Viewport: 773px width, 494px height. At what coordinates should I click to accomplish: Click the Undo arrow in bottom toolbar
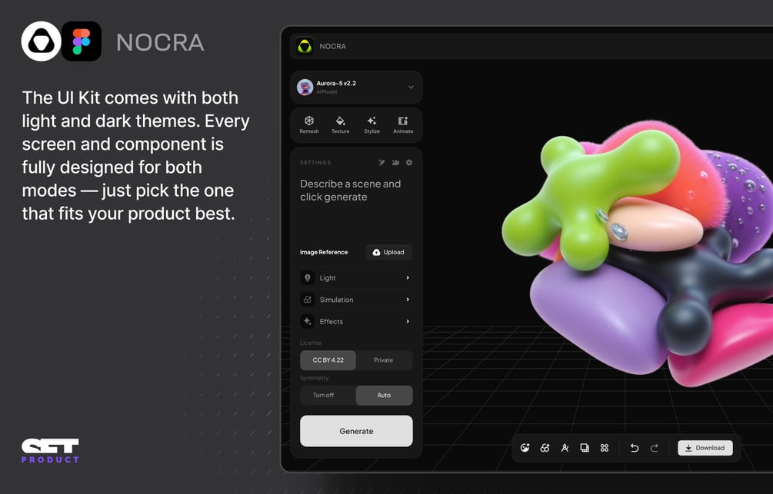635,448
